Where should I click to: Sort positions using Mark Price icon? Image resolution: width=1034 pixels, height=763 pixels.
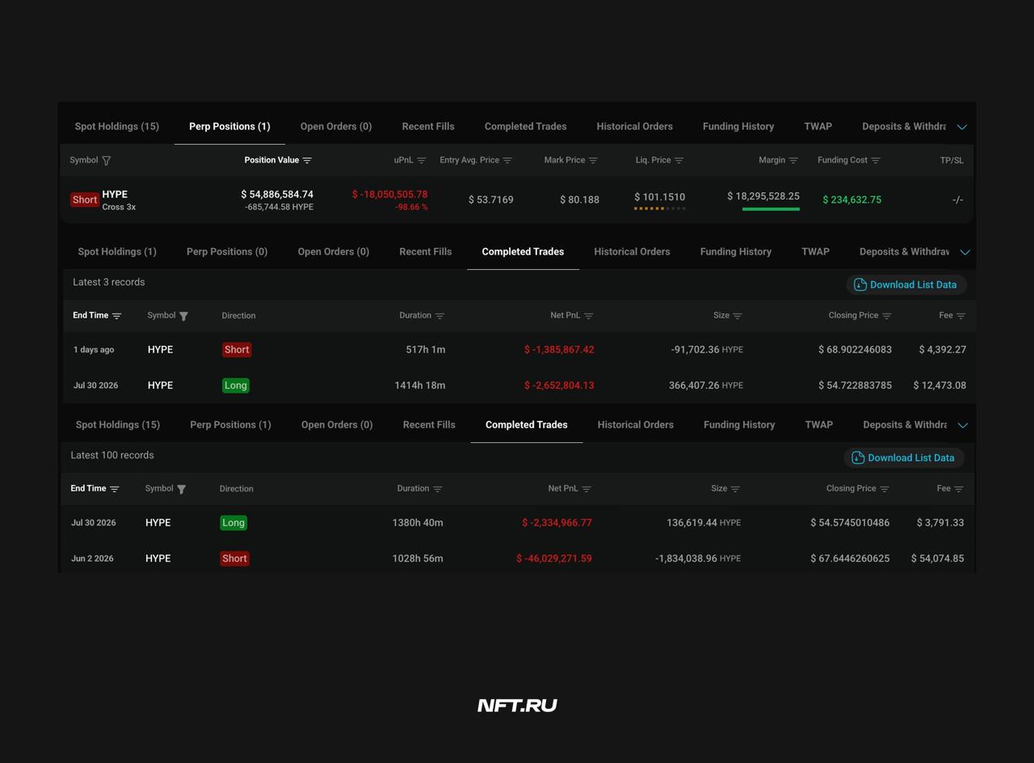[x=593, y=161]
